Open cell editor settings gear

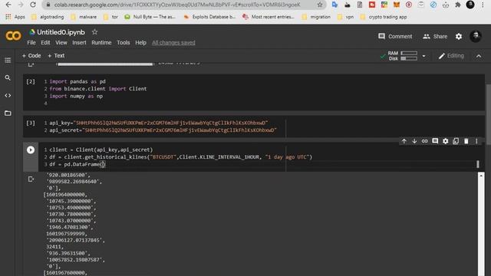[x=445, y=141]
